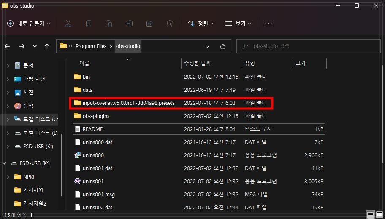Open the NPKI folder in sidebar
385x219 pixels.
tap(28, 176)
